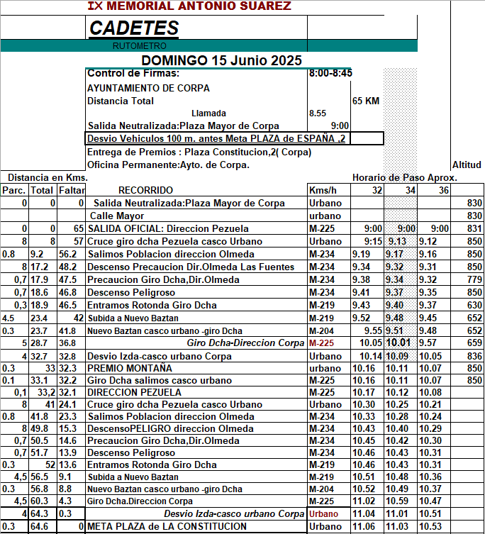This screenshot has height=534, width=485.
Task: Click the 'Total' column header
Action: [x=42, y=190]
